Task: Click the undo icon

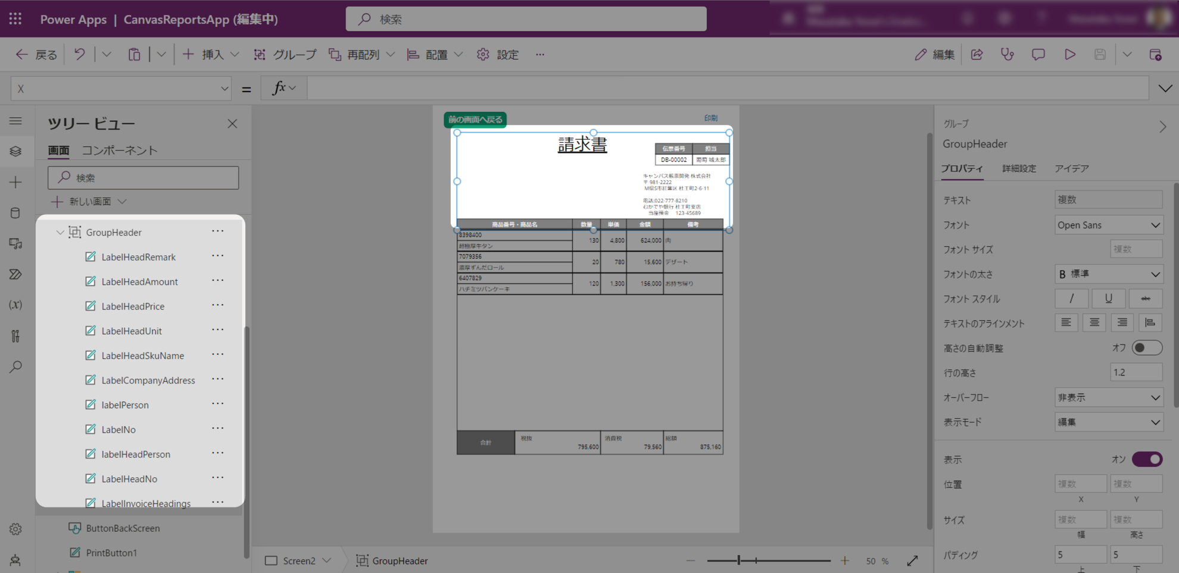Action: [79, 55]
